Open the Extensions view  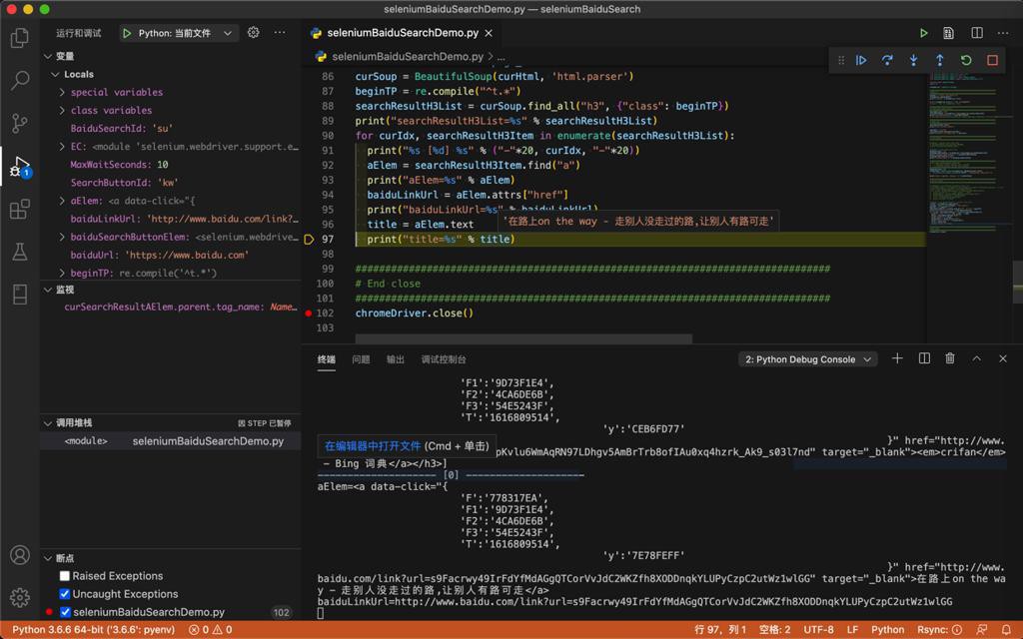tap(20, 209)
